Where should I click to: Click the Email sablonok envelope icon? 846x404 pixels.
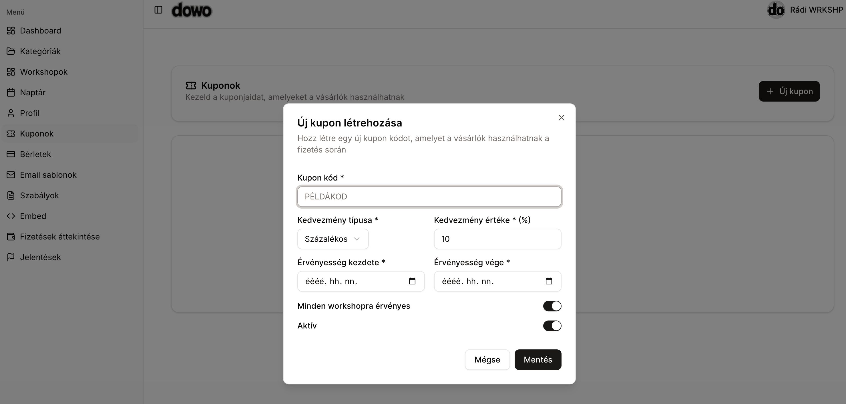tap(11, 175)
